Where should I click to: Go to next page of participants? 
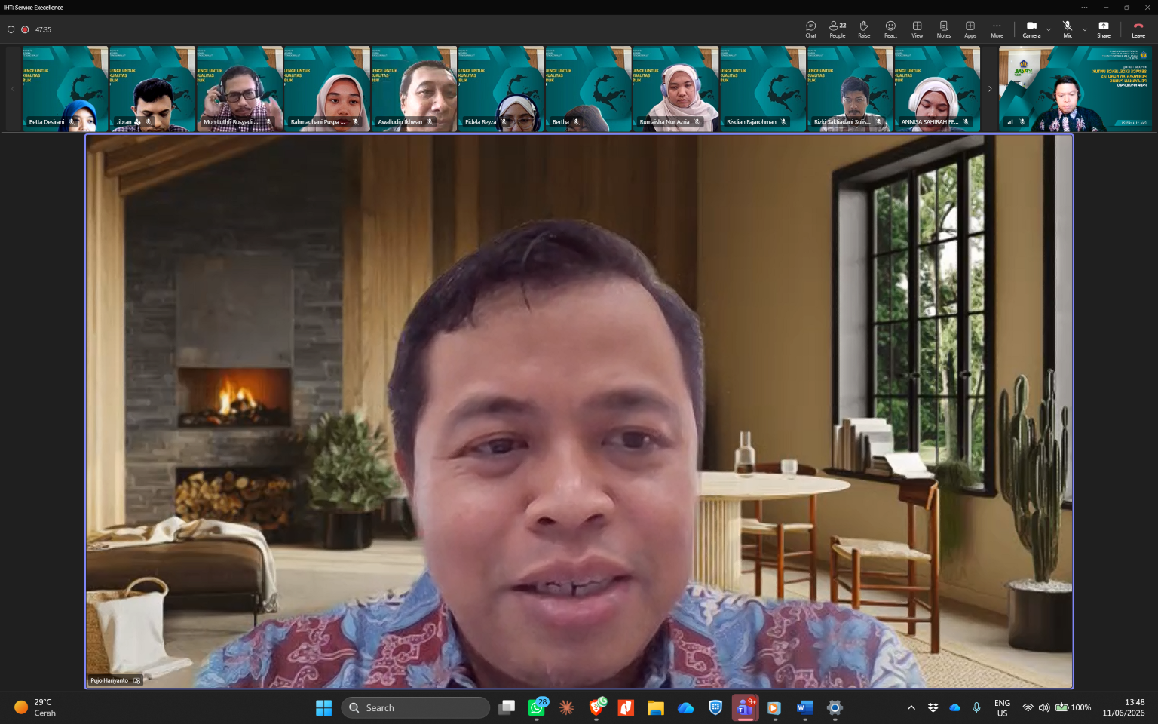click(x=990, y=89)
